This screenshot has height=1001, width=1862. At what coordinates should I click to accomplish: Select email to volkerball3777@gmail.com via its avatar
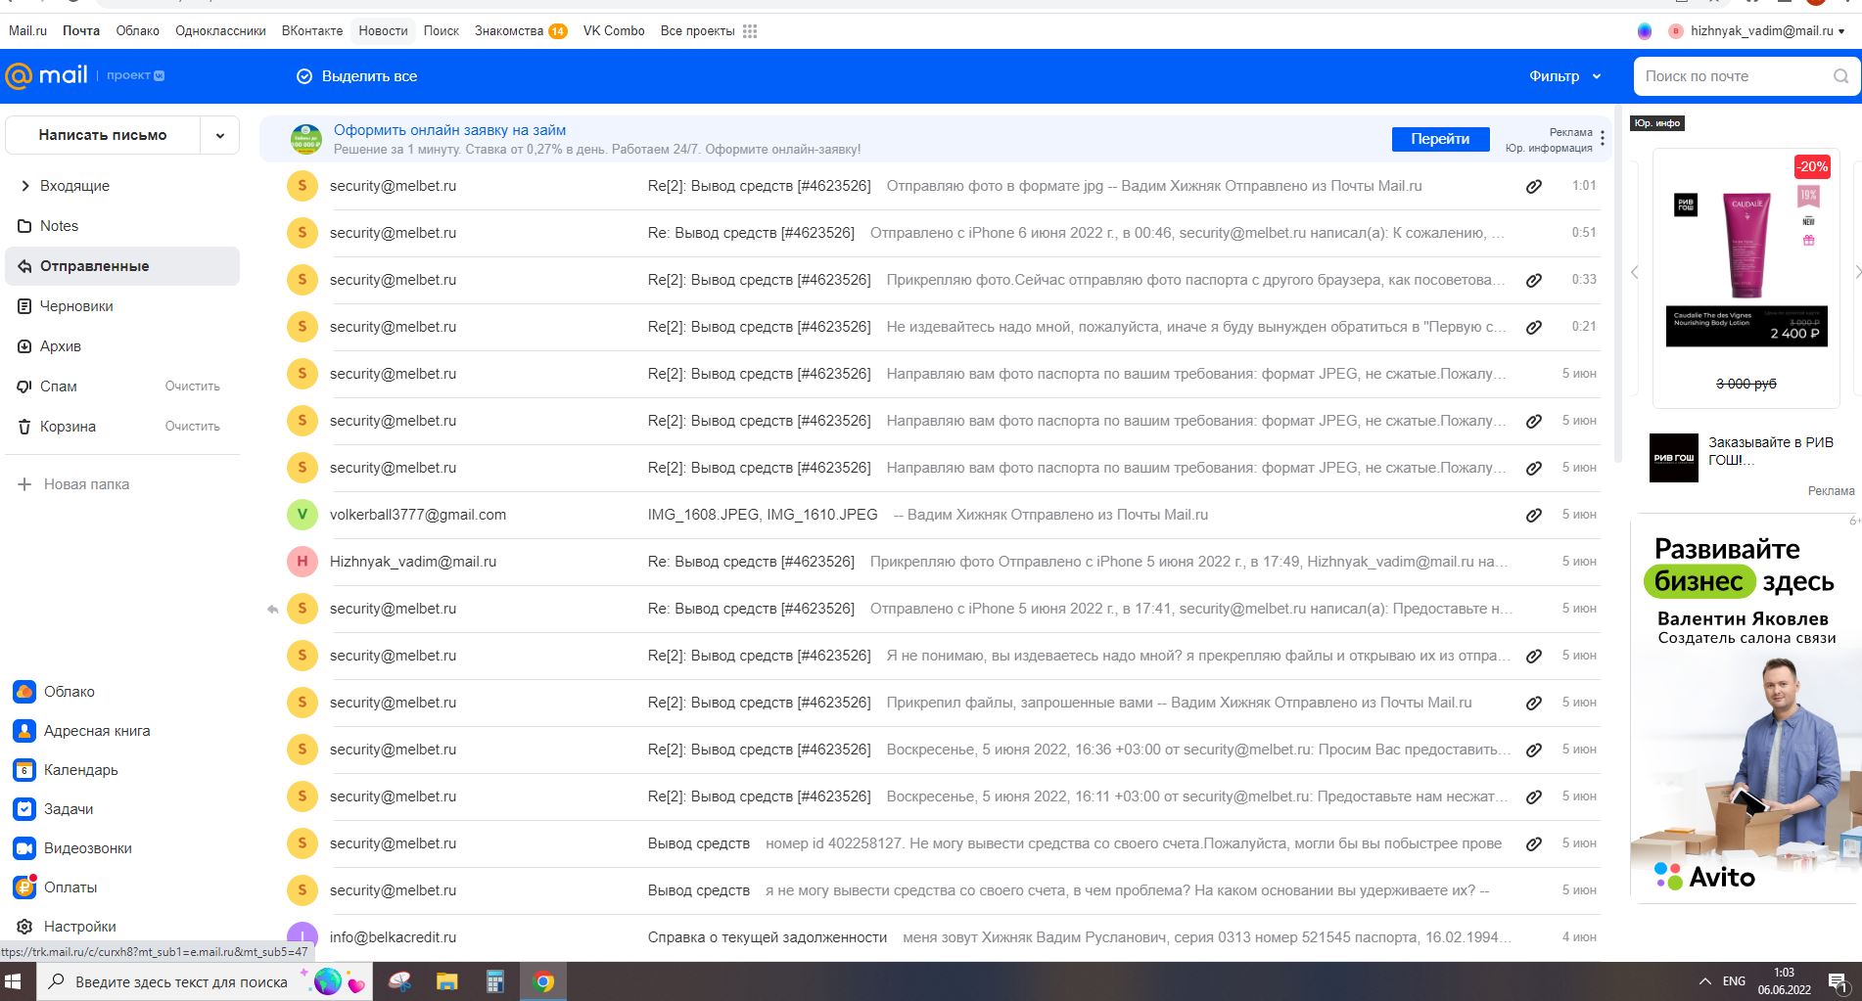point(302,515)
